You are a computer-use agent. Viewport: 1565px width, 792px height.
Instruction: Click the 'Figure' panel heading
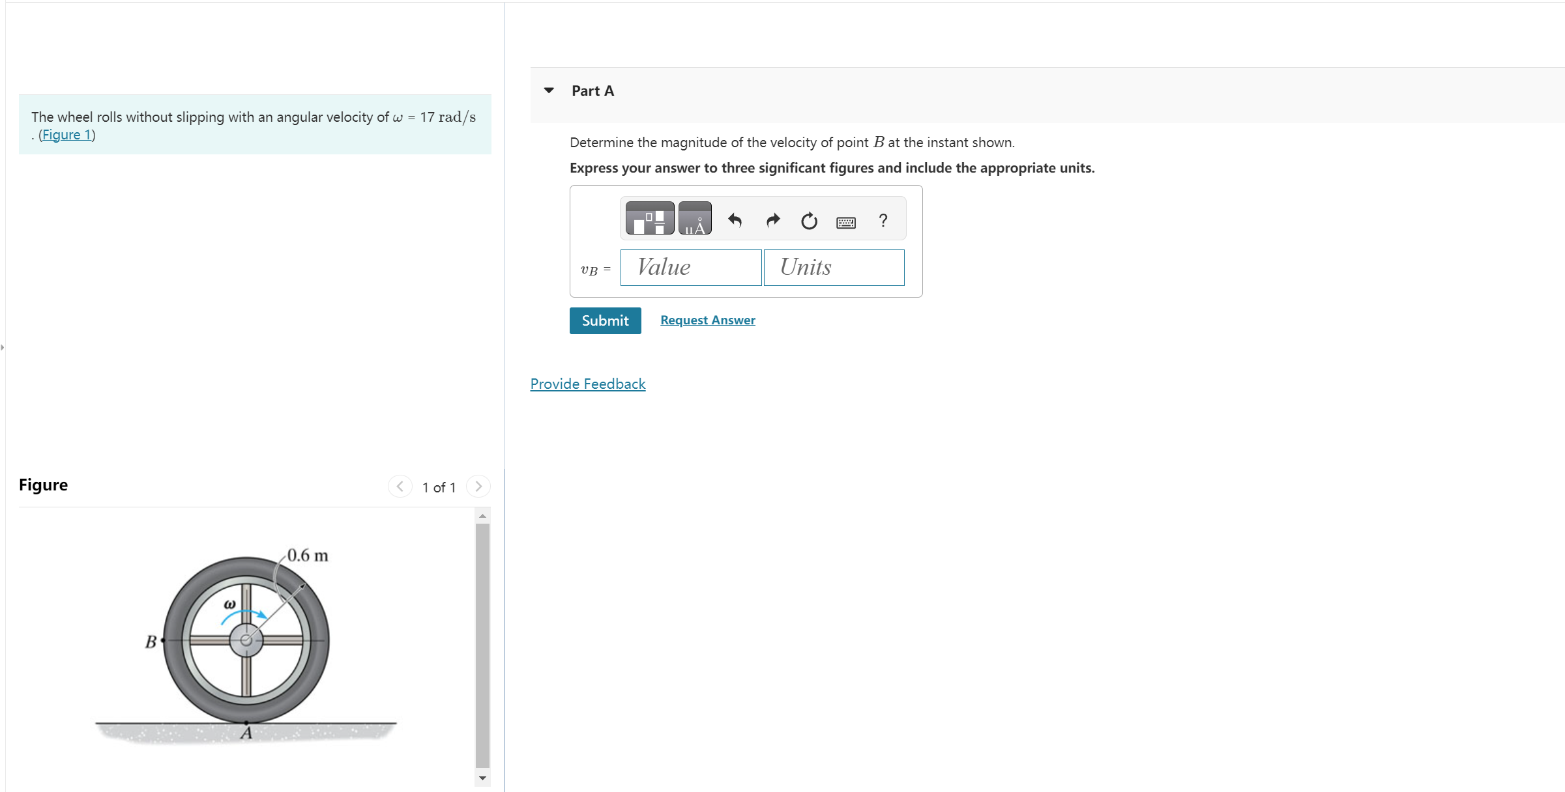click(x=43, y=485)
